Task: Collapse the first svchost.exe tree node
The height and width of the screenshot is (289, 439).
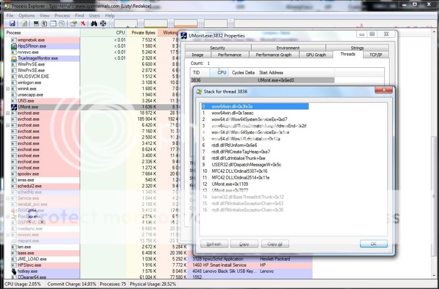Action: 8,113
